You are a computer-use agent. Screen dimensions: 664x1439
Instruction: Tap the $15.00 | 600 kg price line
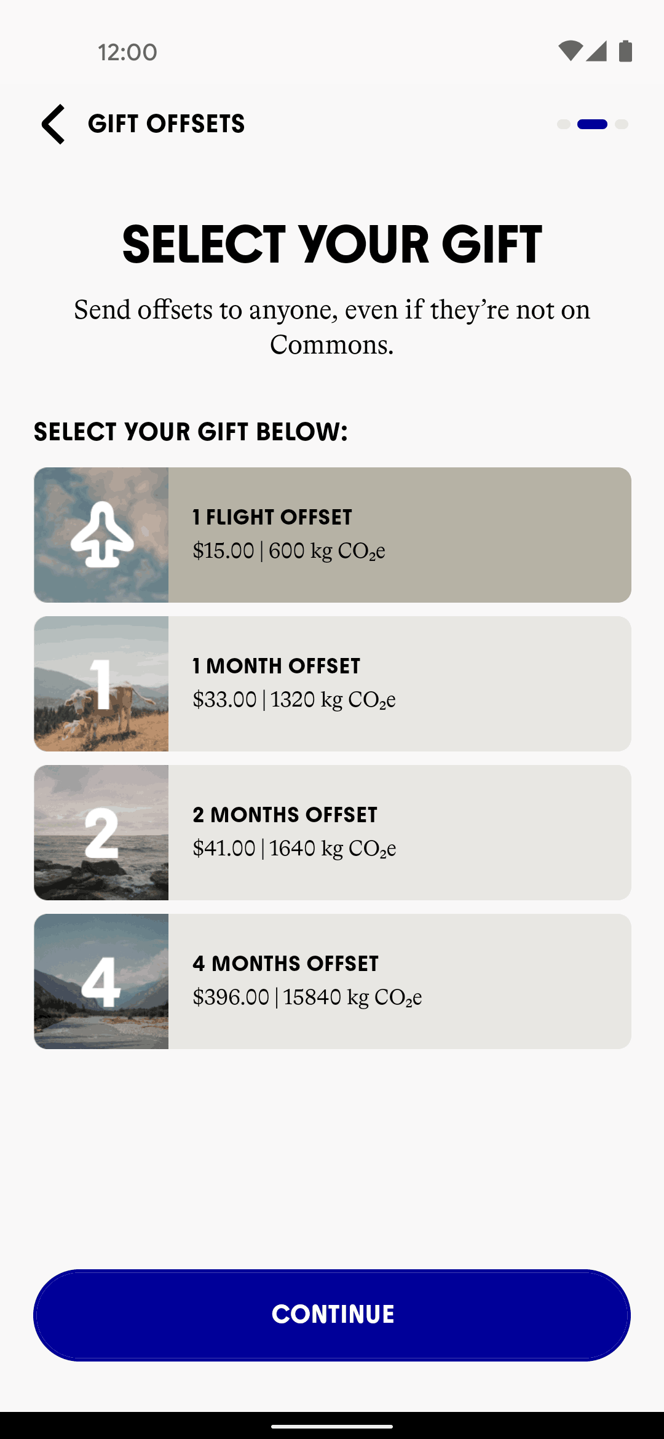click(289, 551)
